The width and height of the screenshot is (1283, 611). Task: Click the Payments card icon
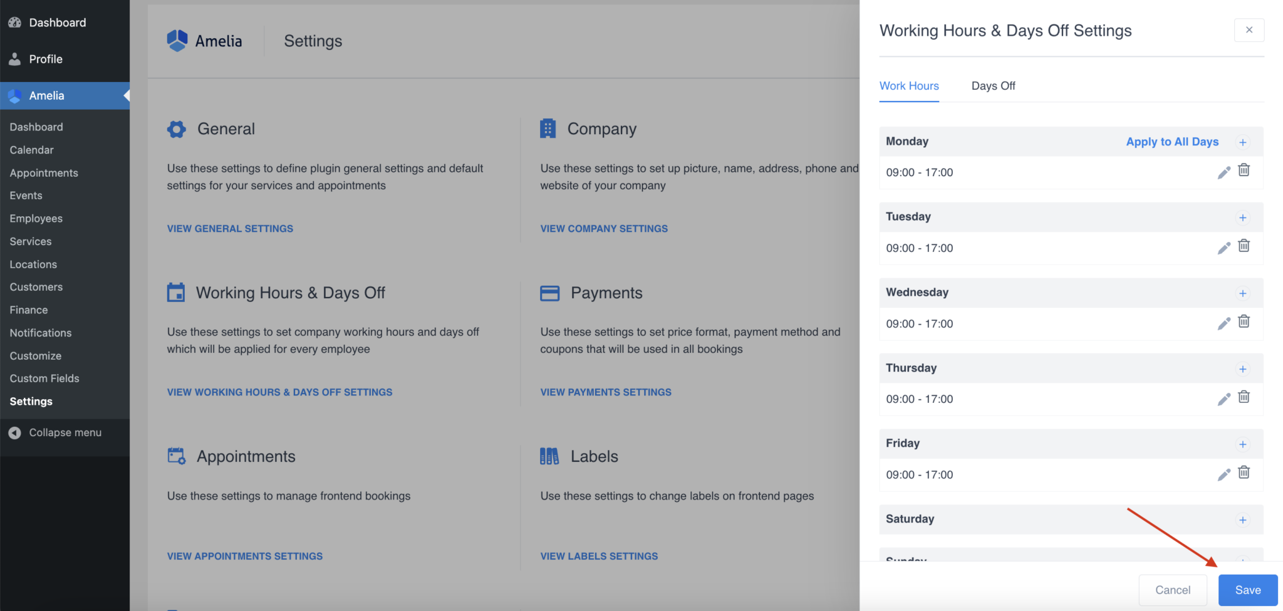click(x=549, y=293)
